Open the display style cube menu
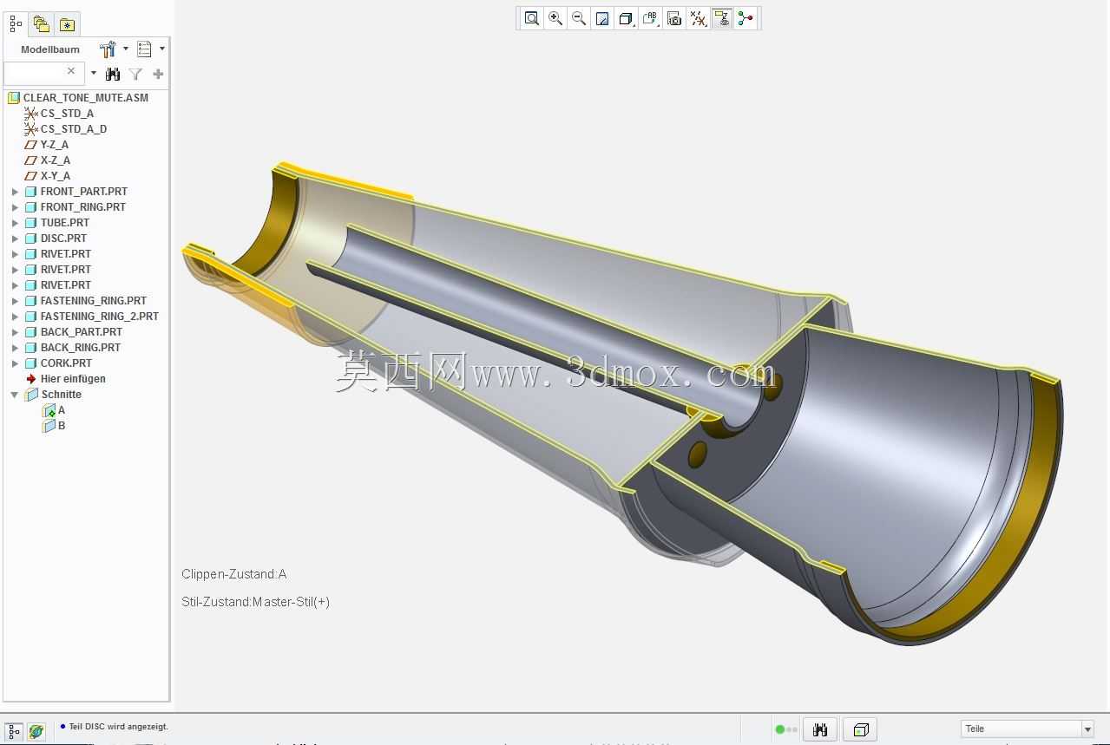The height and width of the screenshot is (745, 1110). [626, 18]
